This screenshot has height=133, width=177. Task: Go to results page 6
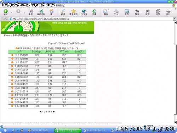(52, 111)
